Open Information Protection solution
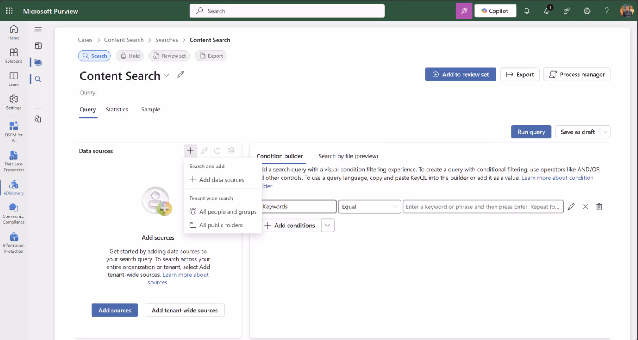This screenshot has width=638, height=340. coord(14,243)
